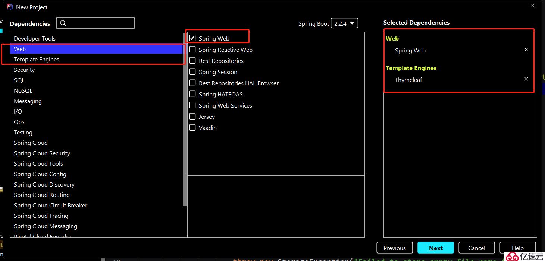Enable Rest Repositories HAL Browser checkbox
This screenshot has height=261, width=545.
[192, 83]
